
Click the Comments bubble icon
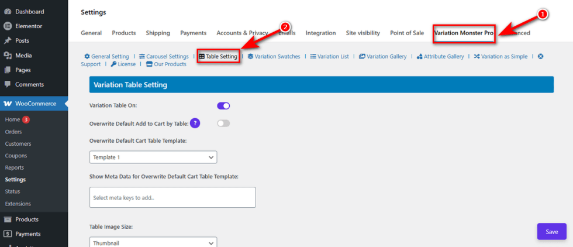tap(7, 84)
